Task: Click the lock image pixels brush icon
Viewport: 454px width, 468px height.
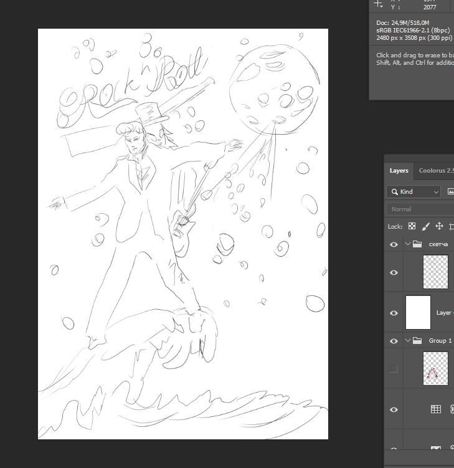Action: [426, 226]
